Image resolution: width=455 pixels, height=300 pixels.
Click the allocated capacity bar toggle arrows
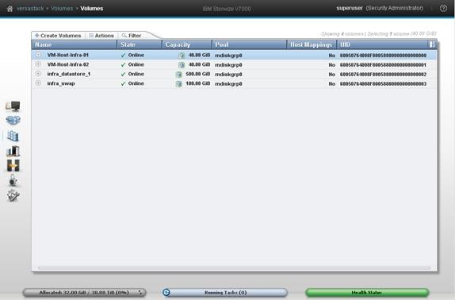click(140, 292)
